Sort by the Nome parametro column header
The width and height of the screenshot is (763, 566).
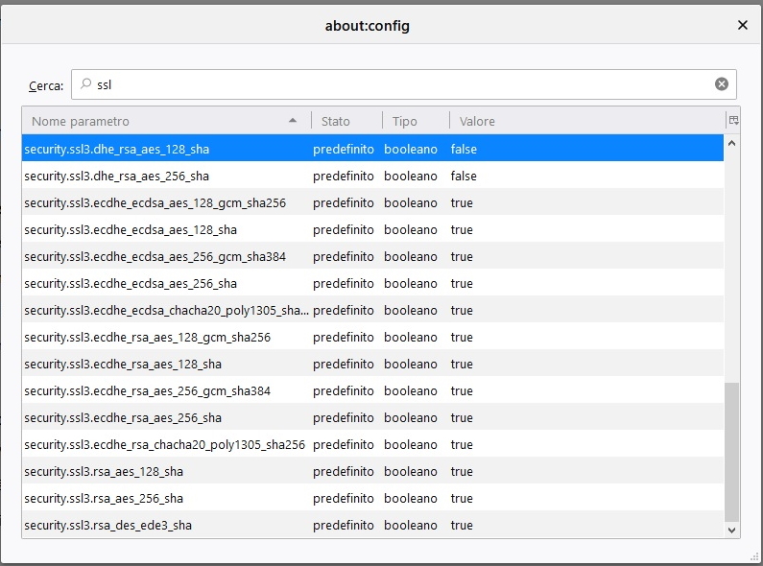166,121
